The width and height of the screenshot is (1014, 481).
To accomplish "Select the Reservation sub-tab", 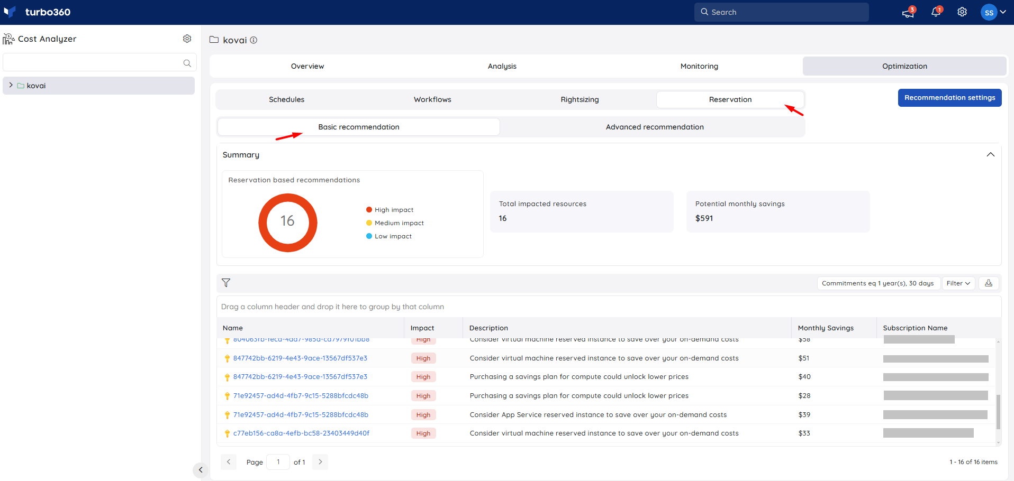I will 730,99.
